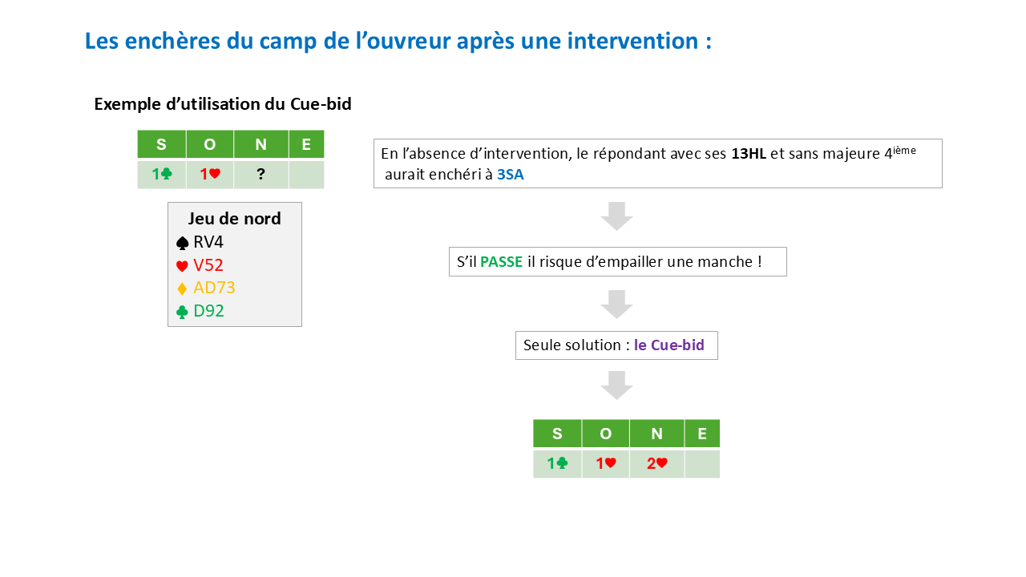Click the purple "le Cue-bid" text
Viewport: 1026px width, 577px height.
point(669,345)
